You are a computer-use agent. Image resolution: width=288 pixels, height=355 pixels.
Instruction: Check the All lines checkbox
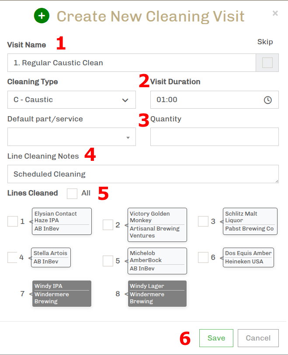pyautogui.click(x=72, y=193)
